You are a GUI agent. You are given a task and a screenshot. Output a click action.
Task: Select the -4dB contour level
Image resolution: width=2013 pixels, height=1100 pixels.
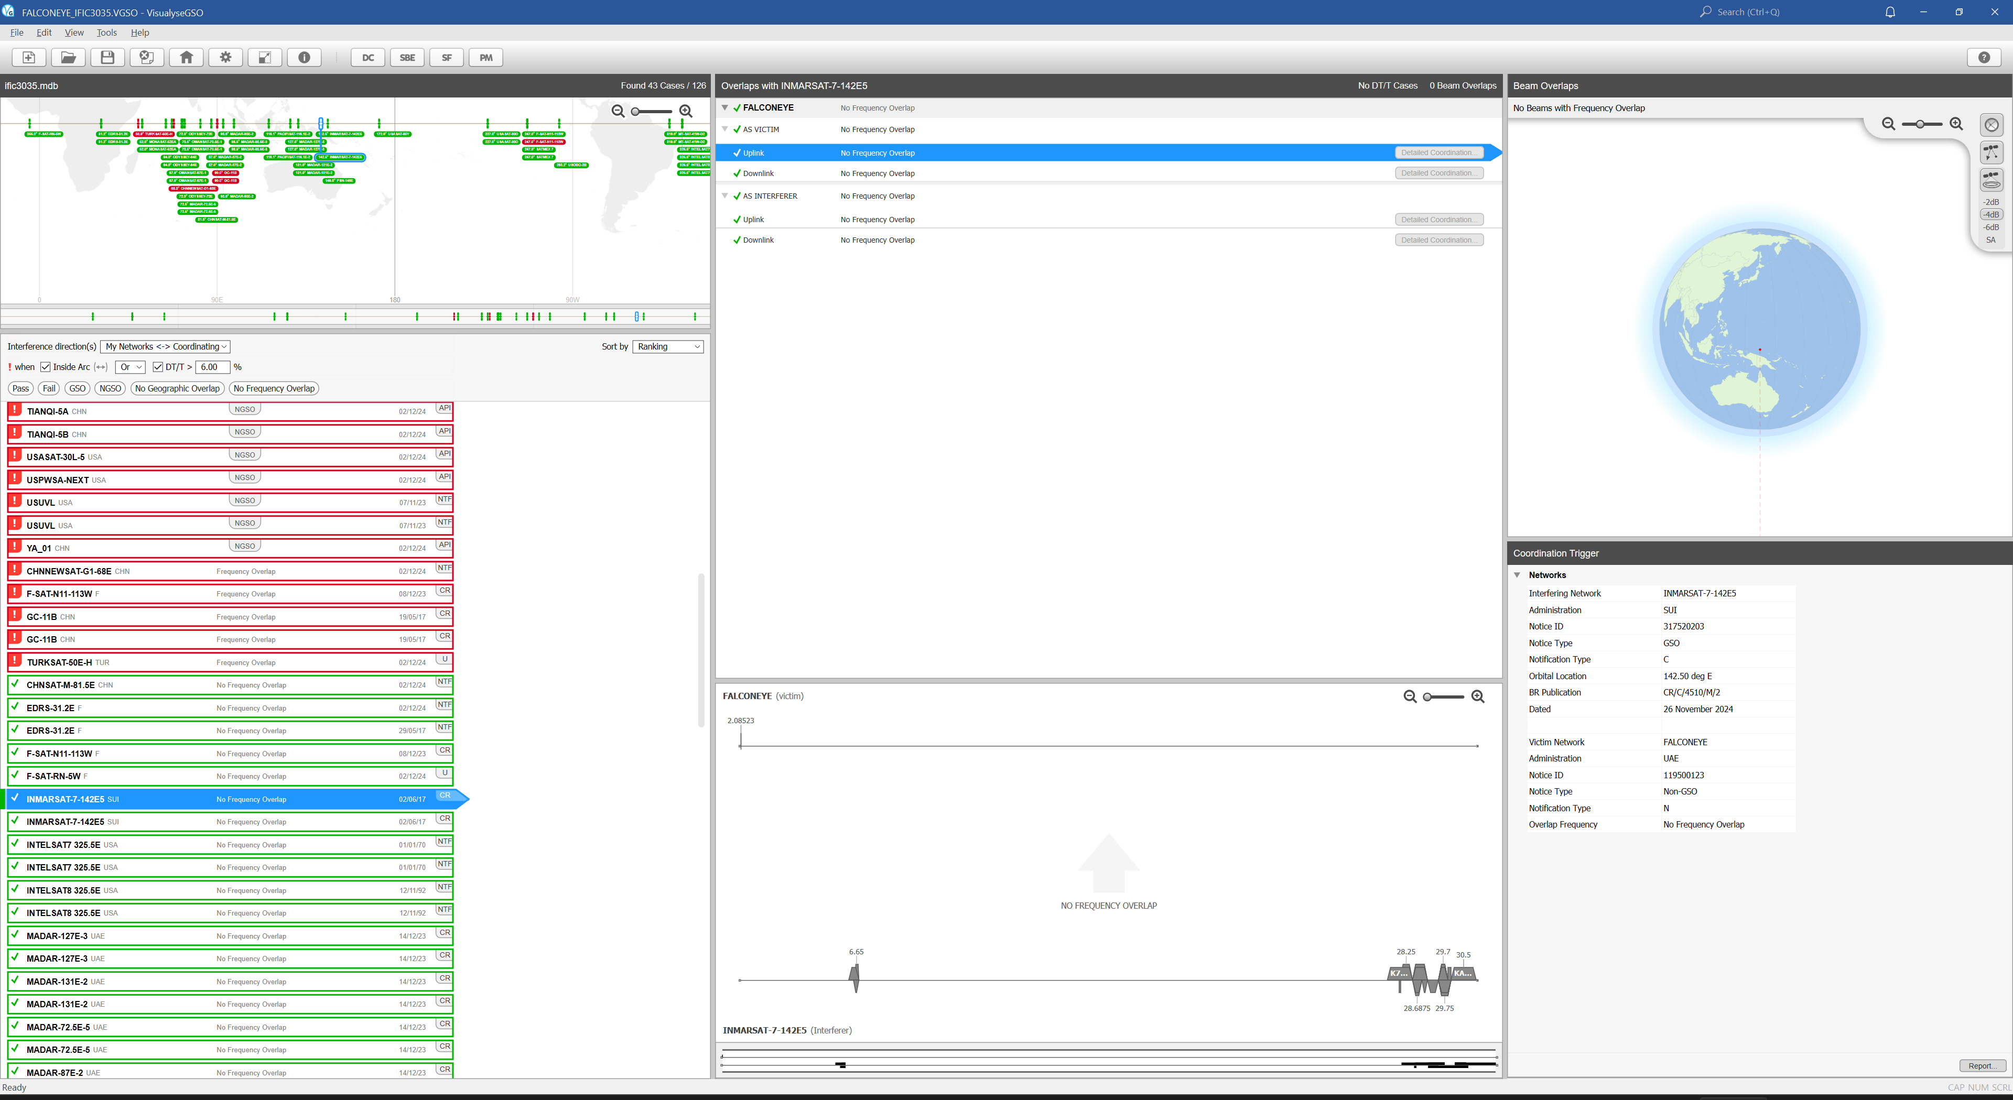[1991, 214]
